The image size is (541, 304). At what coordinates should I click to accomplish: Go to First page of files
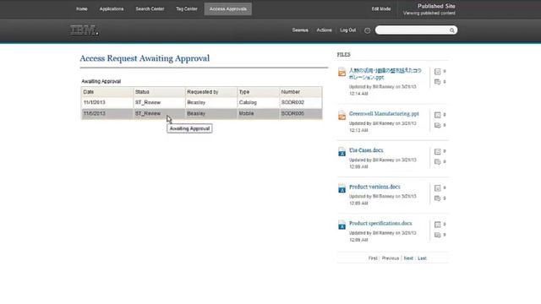[x=373, y=258]
